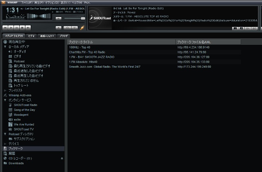Switch to the メディアライブラリ tab

pyautogui.click(x=14, y=36)
